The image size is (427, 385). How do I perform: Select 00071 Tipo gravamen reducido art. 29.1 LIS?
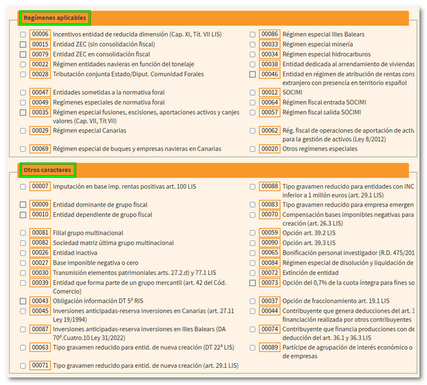click(x=23, y=366)
